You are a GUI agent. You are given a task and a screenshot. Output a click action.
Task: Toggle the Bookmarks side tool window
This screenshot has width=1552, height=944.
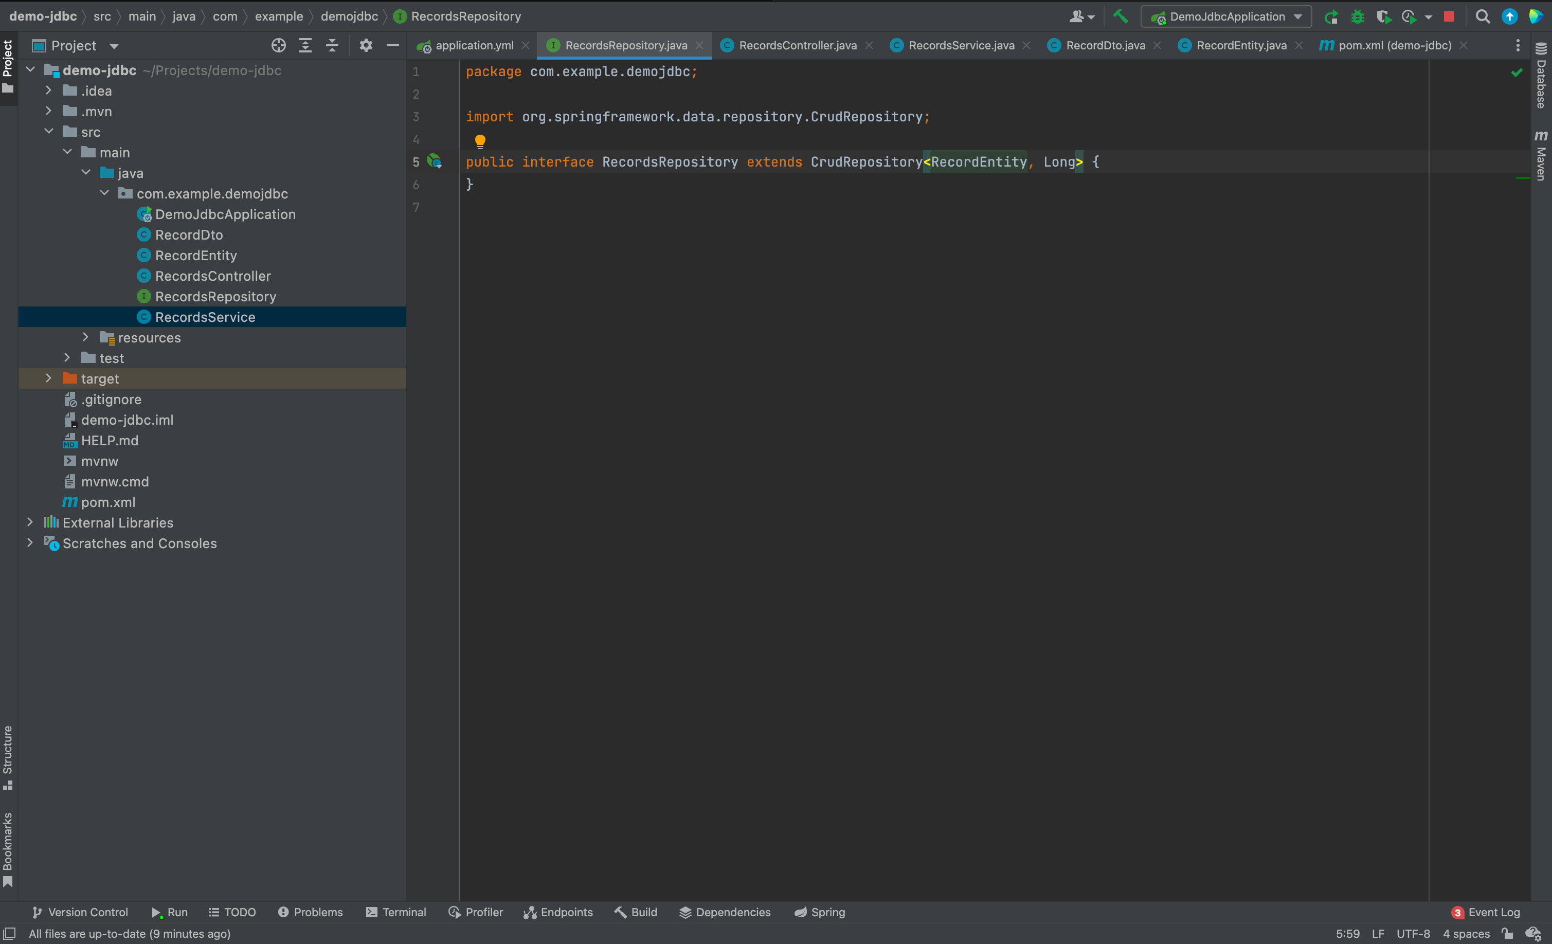8,850
